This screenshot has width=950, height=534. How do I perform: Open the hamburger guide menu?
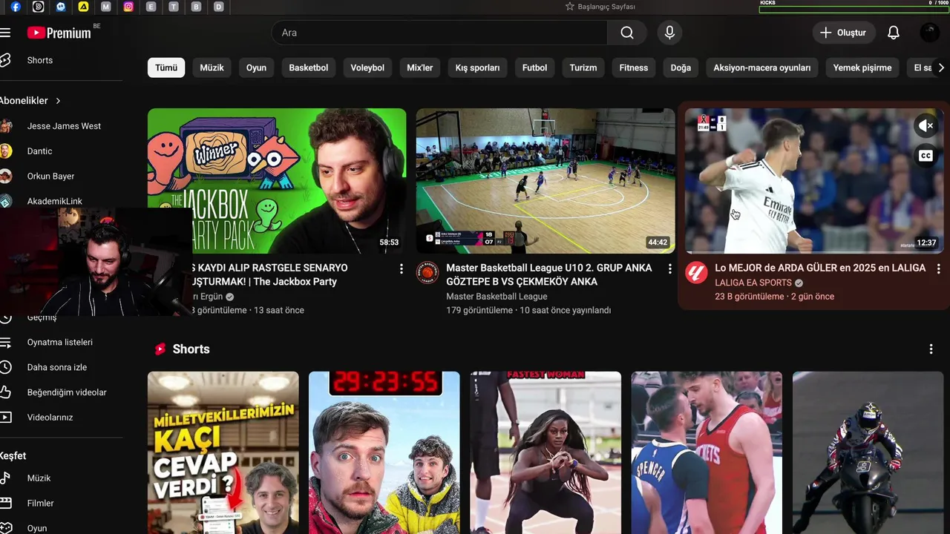click(5, 33)
